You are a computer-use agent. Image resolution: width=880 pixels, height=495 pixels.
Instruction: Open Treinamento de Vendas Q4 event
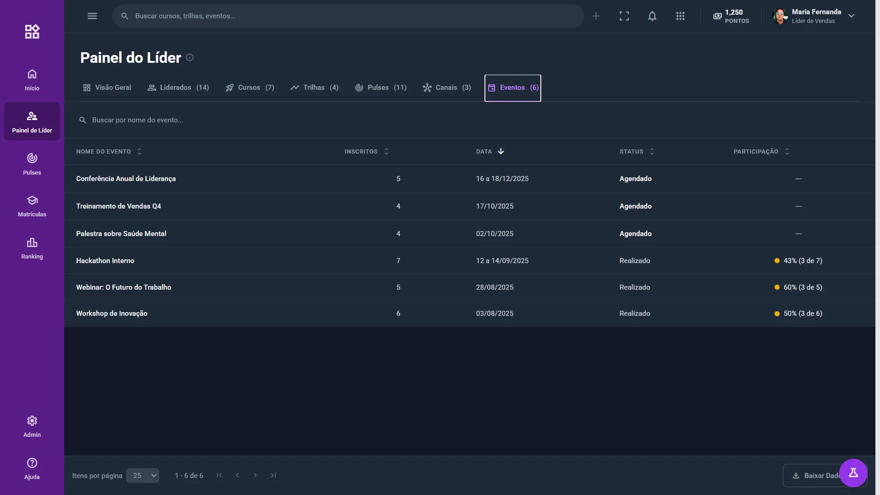[118, 206]
